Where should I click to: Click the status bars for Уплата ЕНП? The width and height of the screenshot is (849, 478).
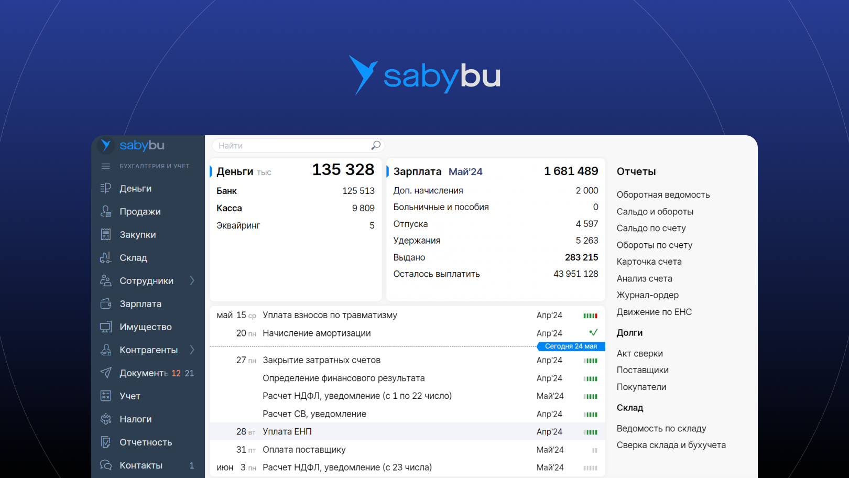591,432
